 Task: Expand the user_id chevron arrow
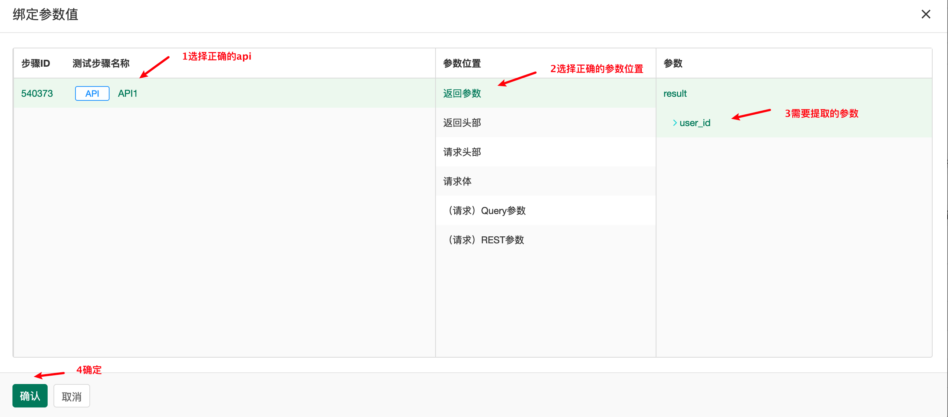[675, 123]
